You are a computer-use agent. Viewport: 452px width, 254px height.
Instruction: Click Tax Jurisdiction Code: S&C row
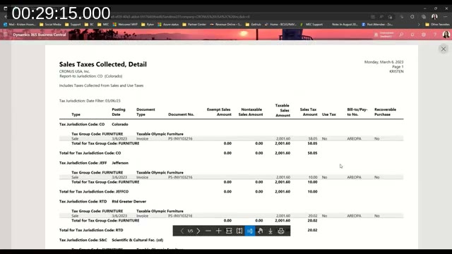coord(111,240)
